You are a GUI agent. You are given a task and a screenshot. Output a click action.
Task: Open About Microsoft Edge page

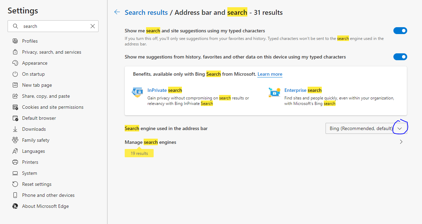point(45,206)
